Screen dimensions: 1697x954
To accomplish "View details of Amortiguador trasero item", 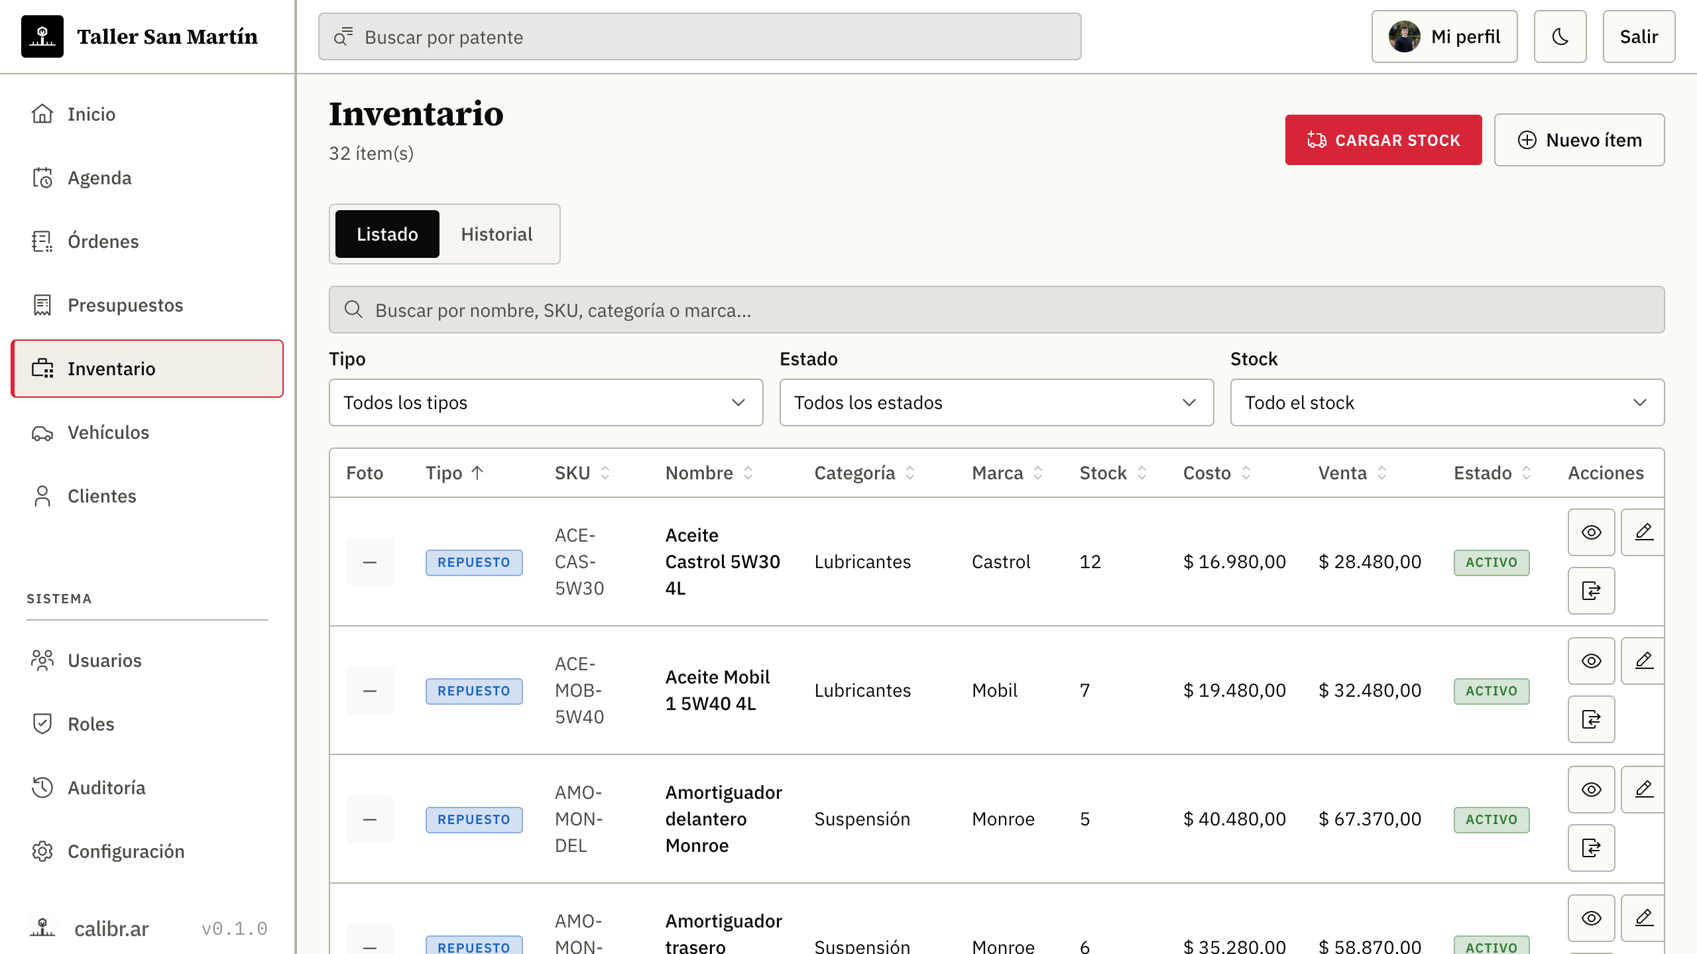I will pos(1591,918).
